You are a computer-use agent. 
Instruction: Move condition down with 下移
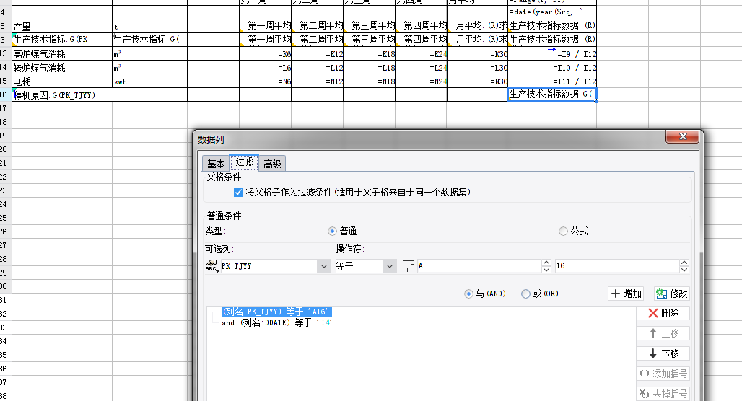663,353
